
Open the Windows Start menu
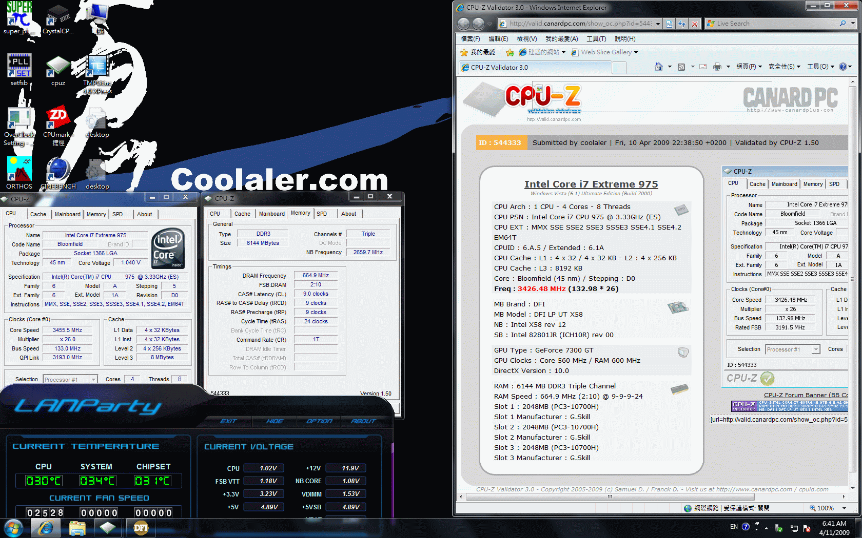click(x=14, y=528)
